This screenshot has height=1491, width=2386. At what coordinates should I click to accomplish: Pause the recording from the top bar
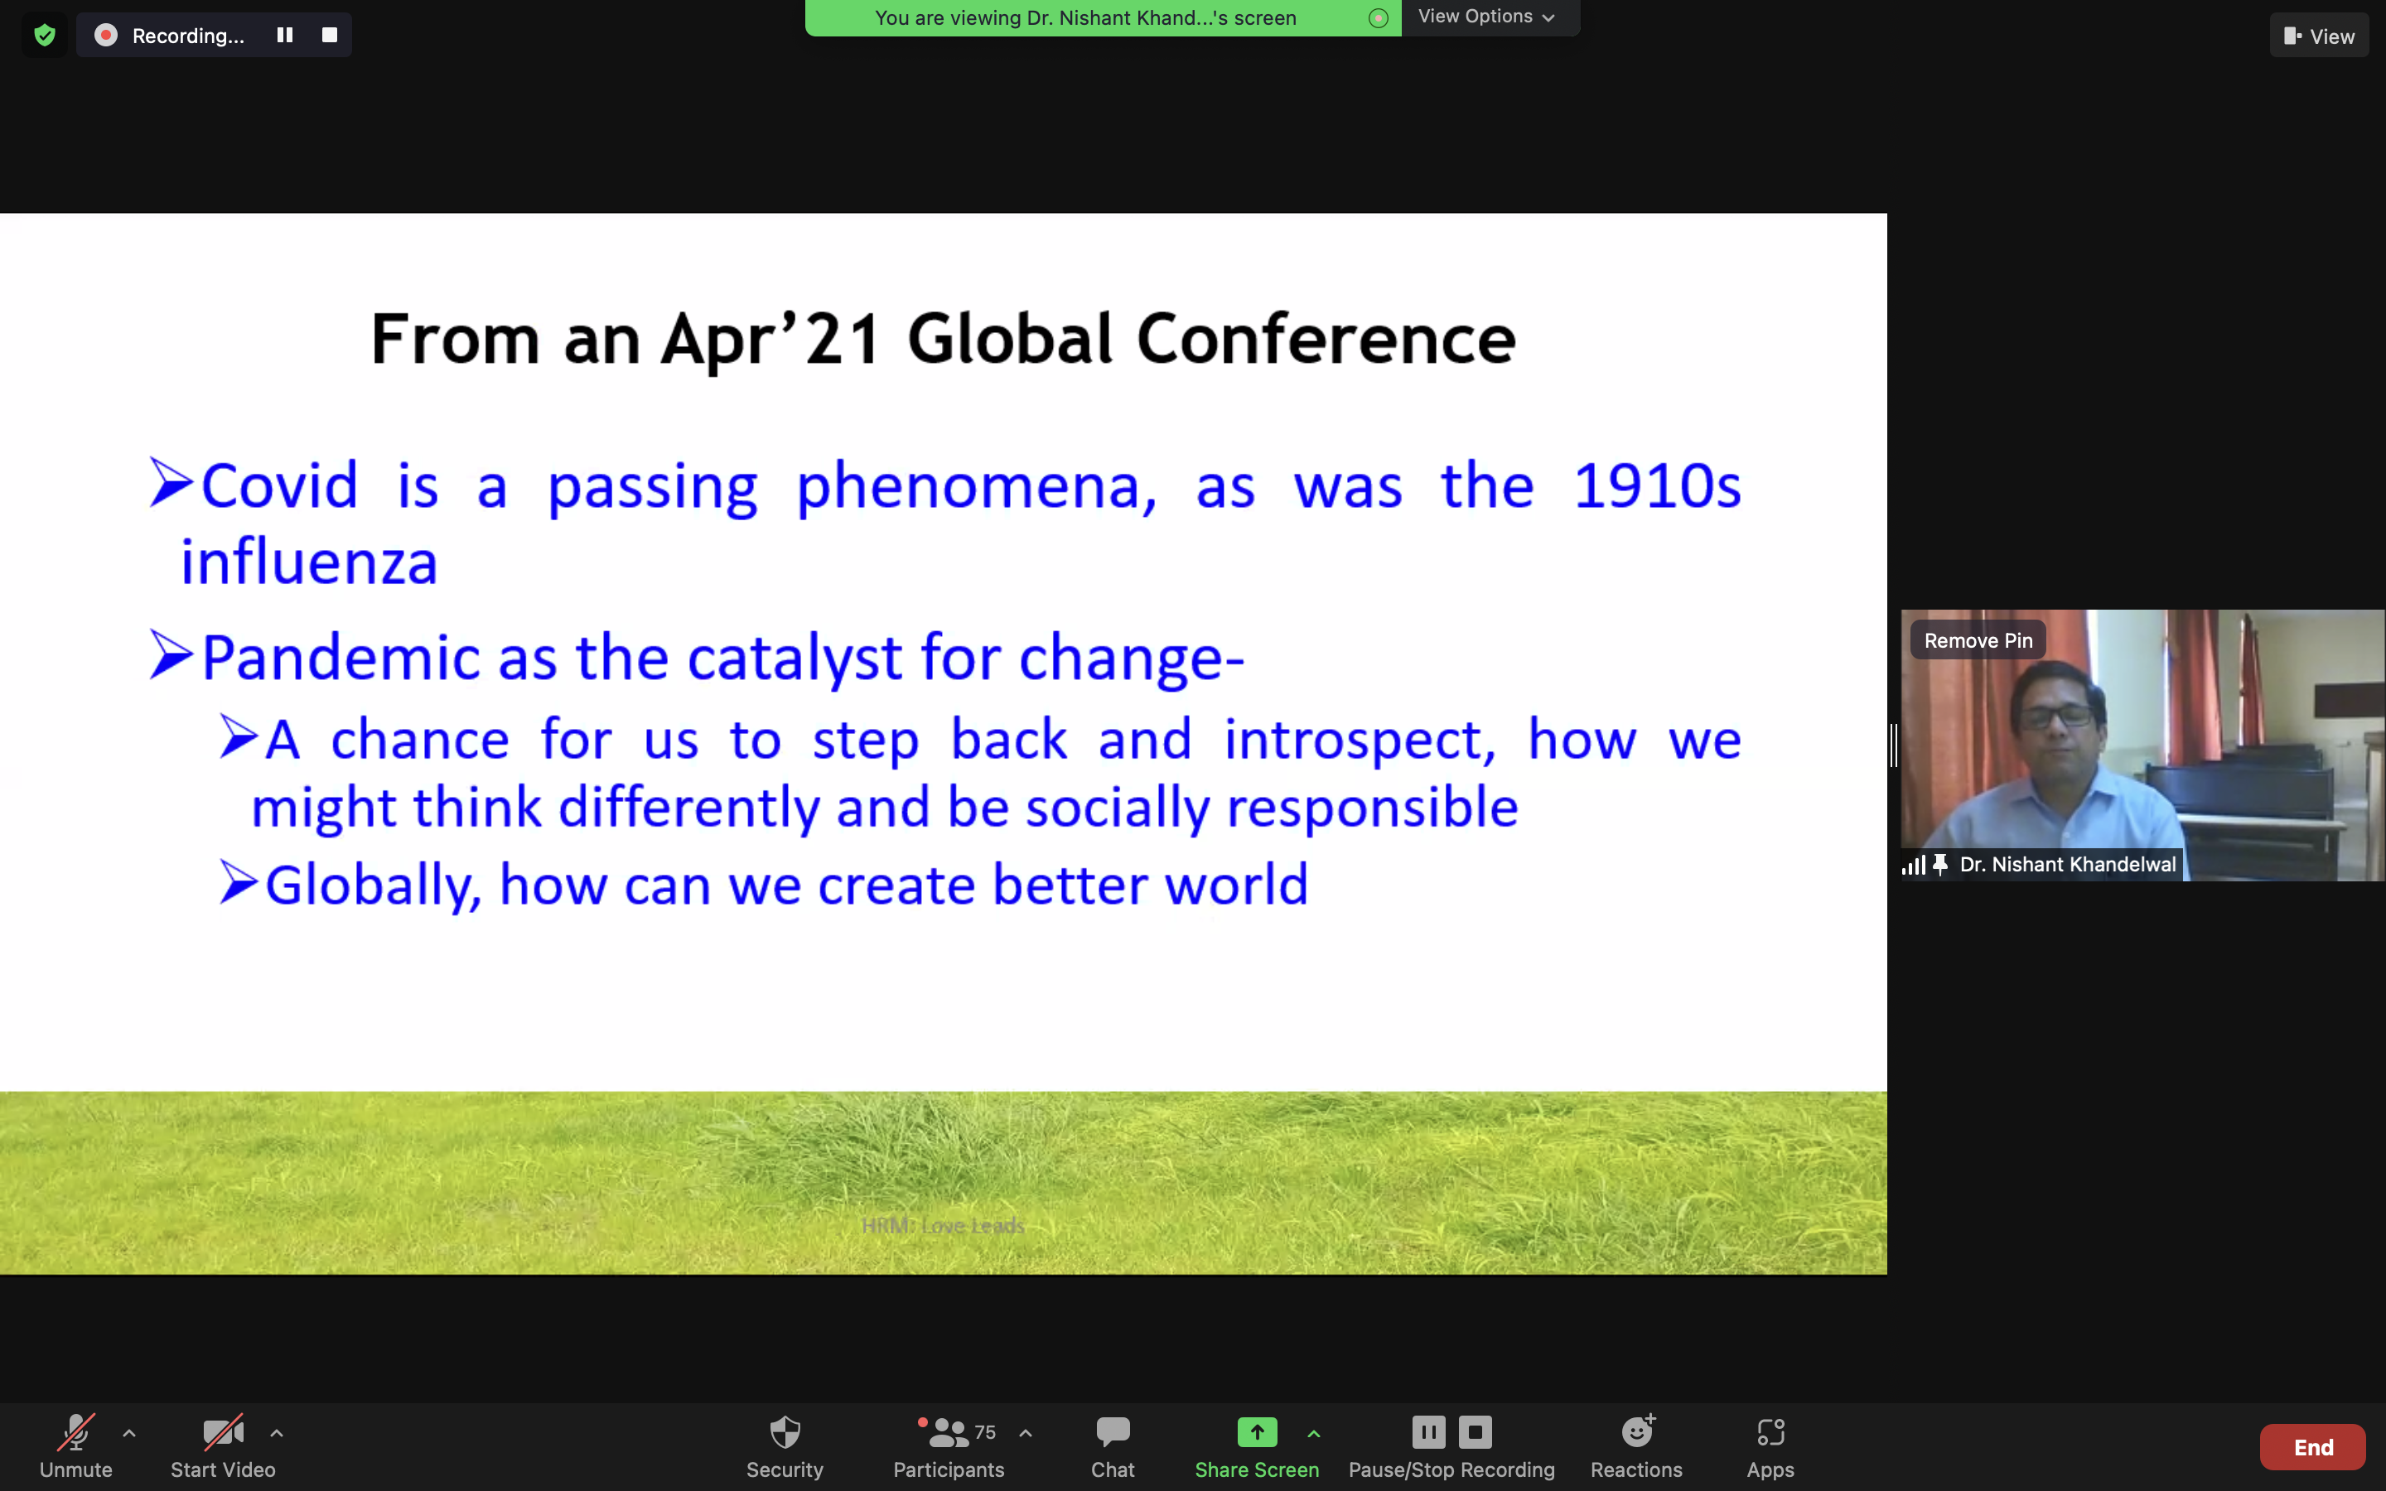click(285, 36)
